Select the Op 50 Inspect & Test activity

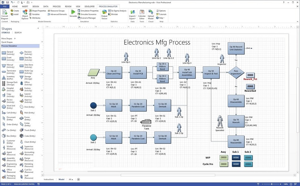[x=211, y=72]
